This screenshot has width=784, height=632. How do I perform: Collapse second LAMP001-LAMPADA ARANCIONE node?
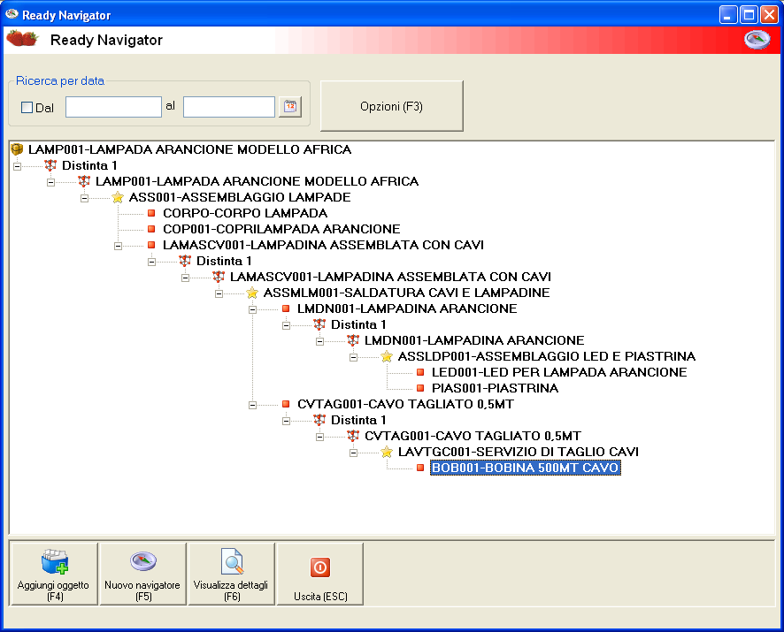51,182
